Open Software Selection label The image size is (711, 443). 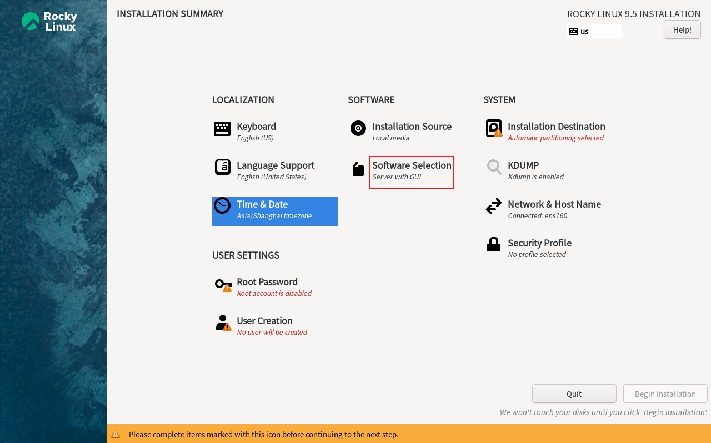[x=412, y=165]
